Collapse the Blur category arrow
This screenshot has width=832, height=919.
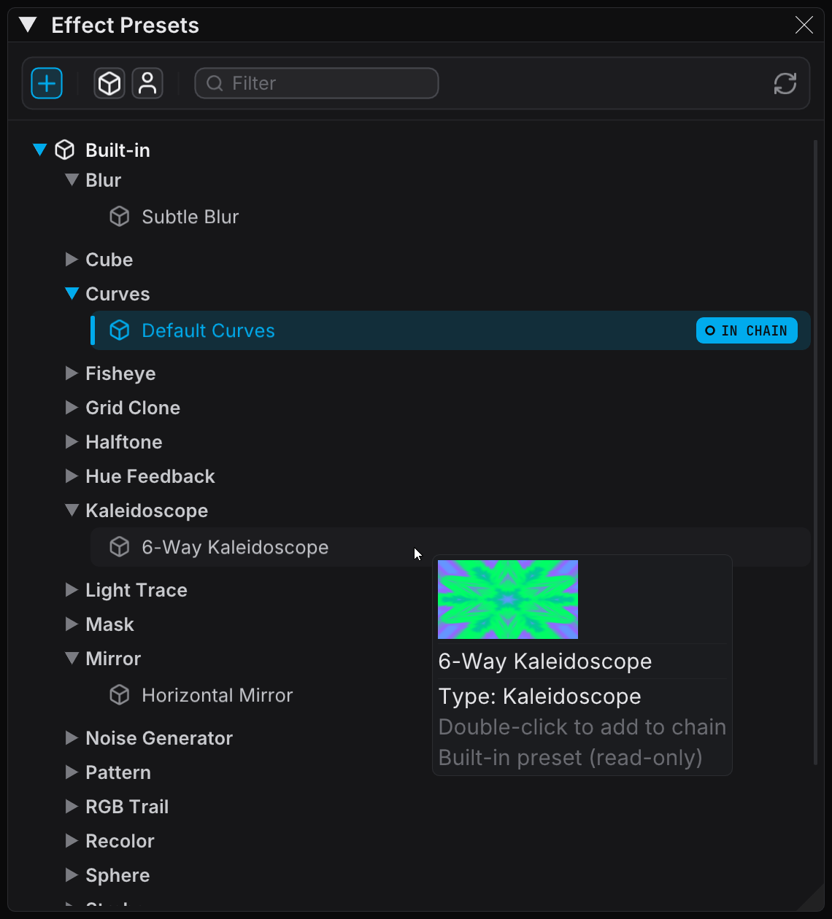(x=72, y=179)
